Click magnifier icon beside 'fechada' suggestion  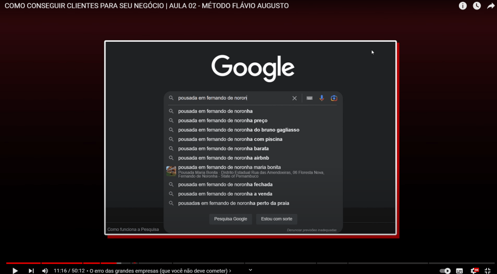pyautogui.click(x=171, y=185)
